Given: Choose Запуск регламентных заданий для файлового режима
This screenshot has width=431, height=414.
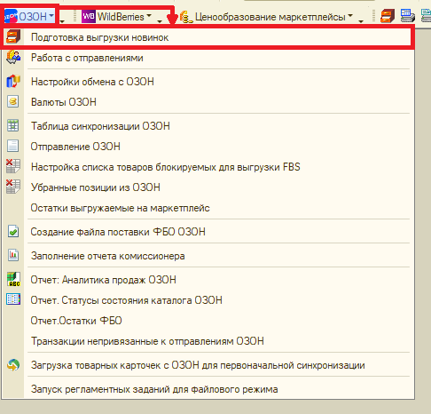Looking at the screenshot, I should 154,389.
